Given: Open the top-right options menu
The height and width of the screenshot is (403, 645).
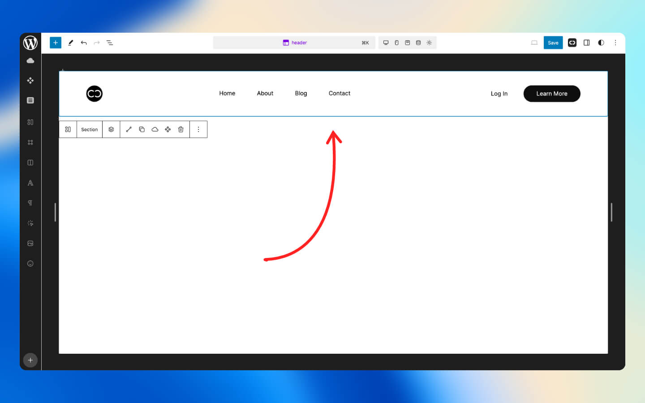Looking at the screenshot, I should 615,43.
